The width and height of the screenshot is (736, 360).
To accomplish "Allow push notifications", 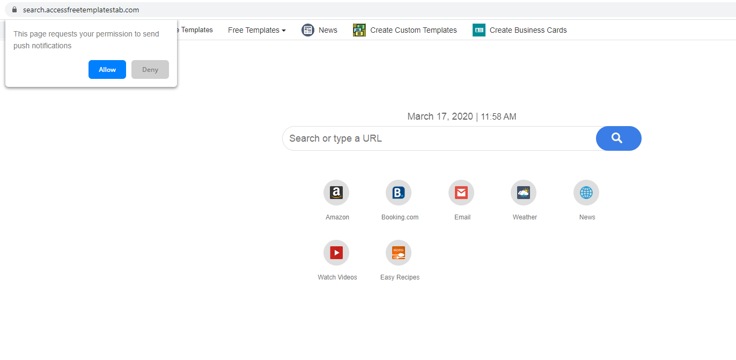I will click(107, 70).
